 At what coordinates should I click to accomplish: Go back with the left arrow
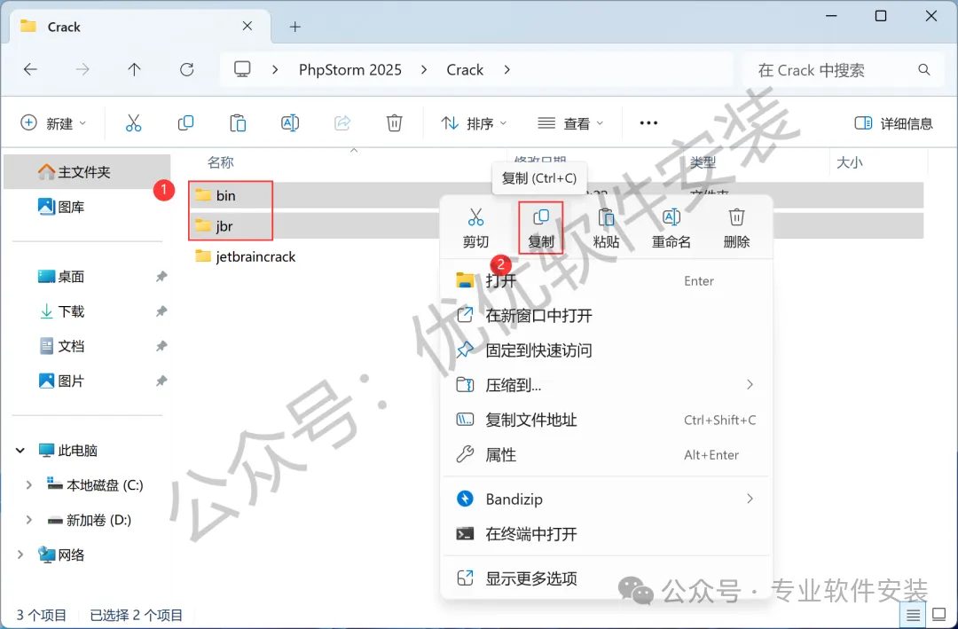(30, 70)
